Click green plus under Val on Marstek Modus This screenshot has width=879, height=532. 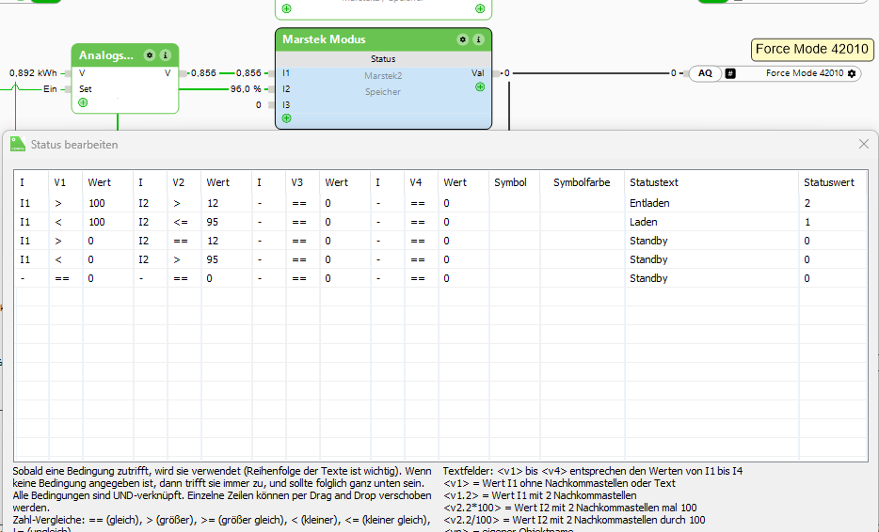coord(480,86)
